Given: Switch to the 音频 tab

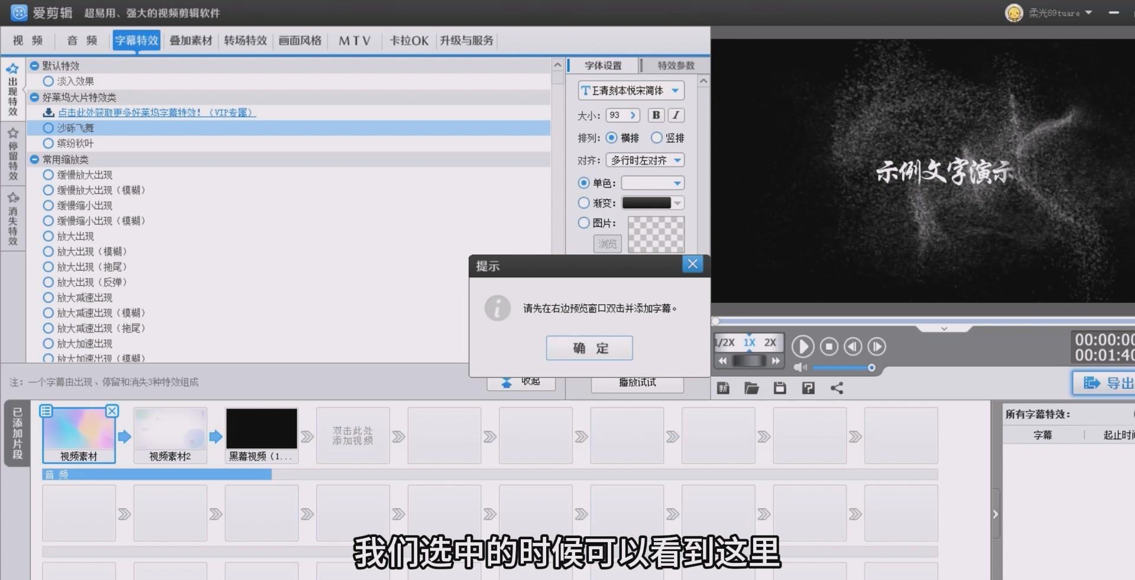Looking at the screenshot, I should point(82,40).
